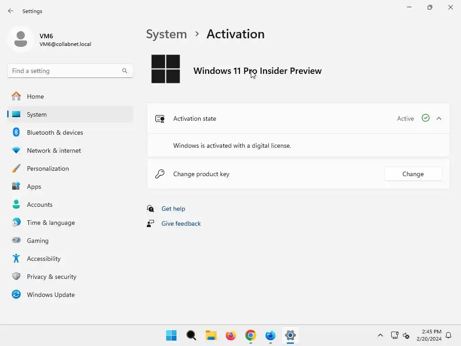Screen dimensions: 461x346
Task: Select the Gaming menu item
Action: [70, 241]
